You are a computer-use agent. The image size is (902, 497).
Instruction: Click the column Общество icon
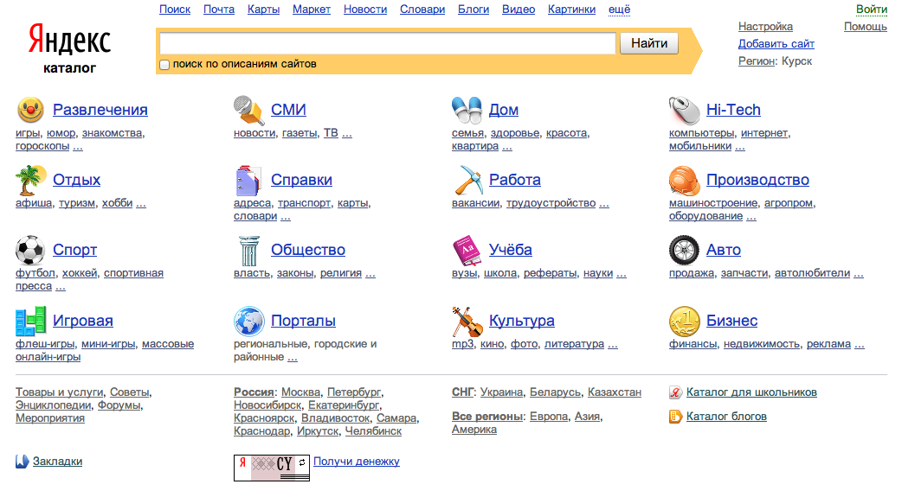[x=248, y=251]
